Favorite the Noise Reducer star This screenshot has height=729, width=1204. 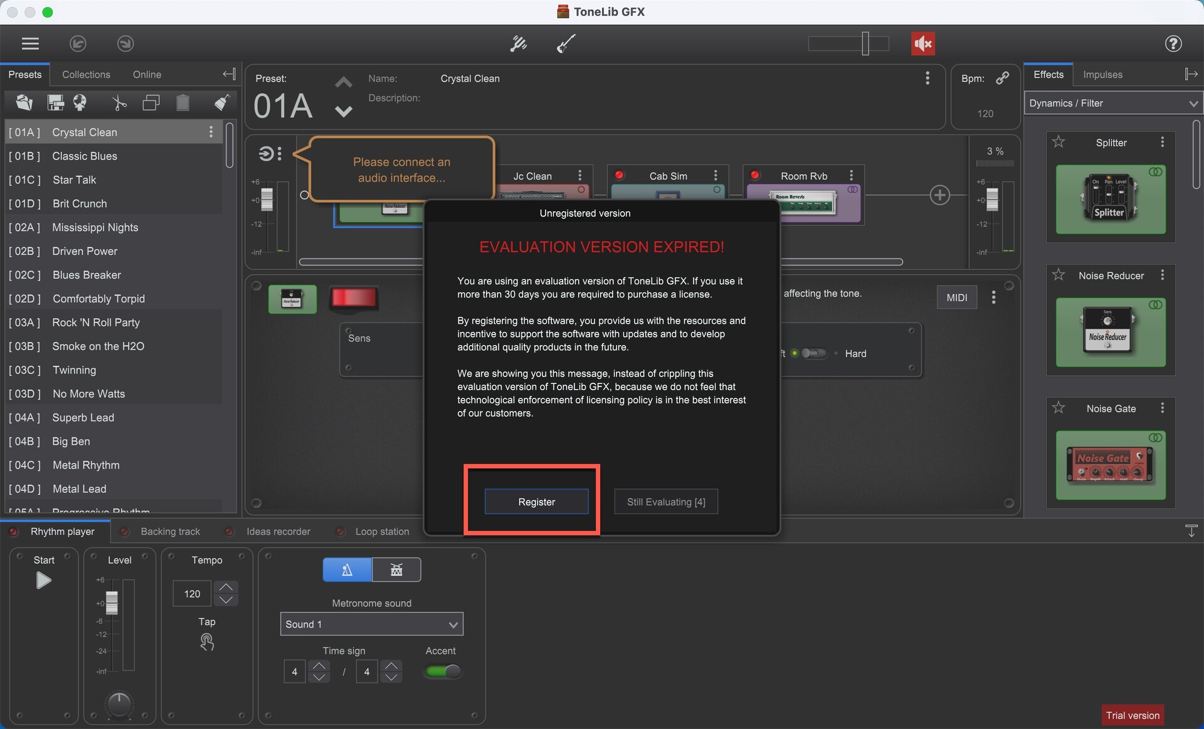1059,275
